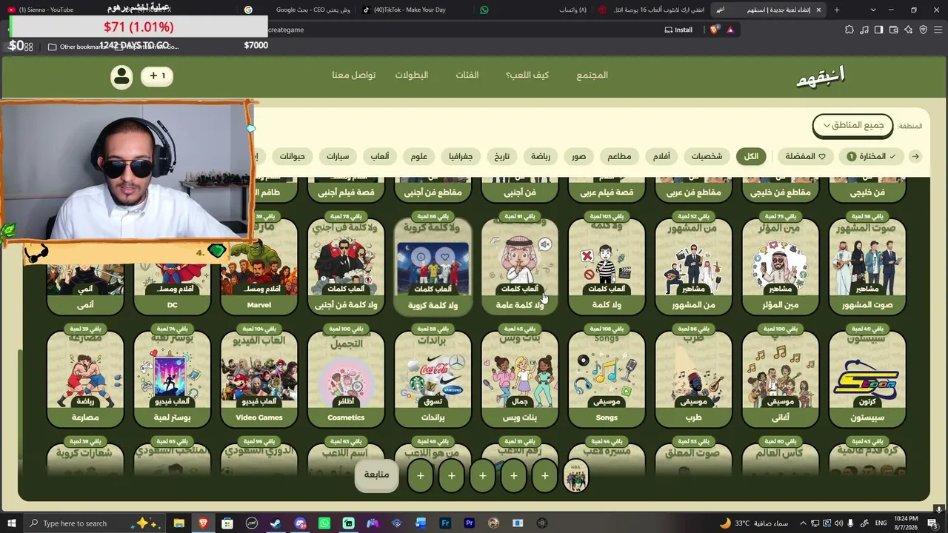This screenshot has width=948, height=533.
Task: Select the مطاعم category filter
Action: tap(619, 156)
